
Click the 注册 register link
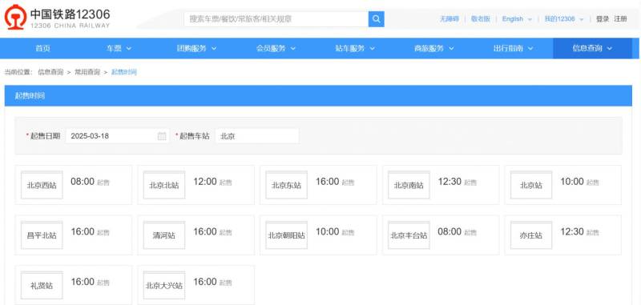point(620,18)
